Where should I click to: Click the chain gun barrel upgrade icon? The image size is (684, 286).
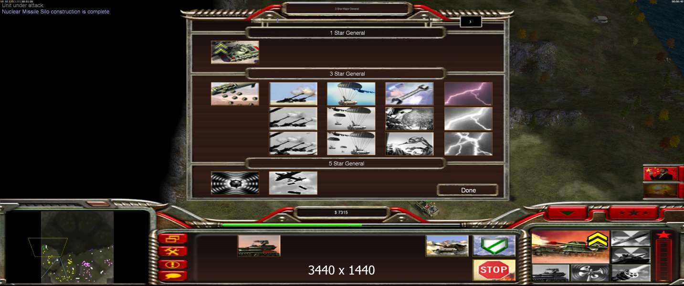coord(631,273)
